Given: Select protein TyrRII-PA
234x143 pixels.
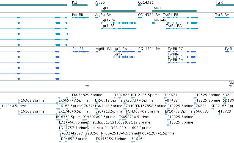Looking at the screenshot, I should (175, 60).
